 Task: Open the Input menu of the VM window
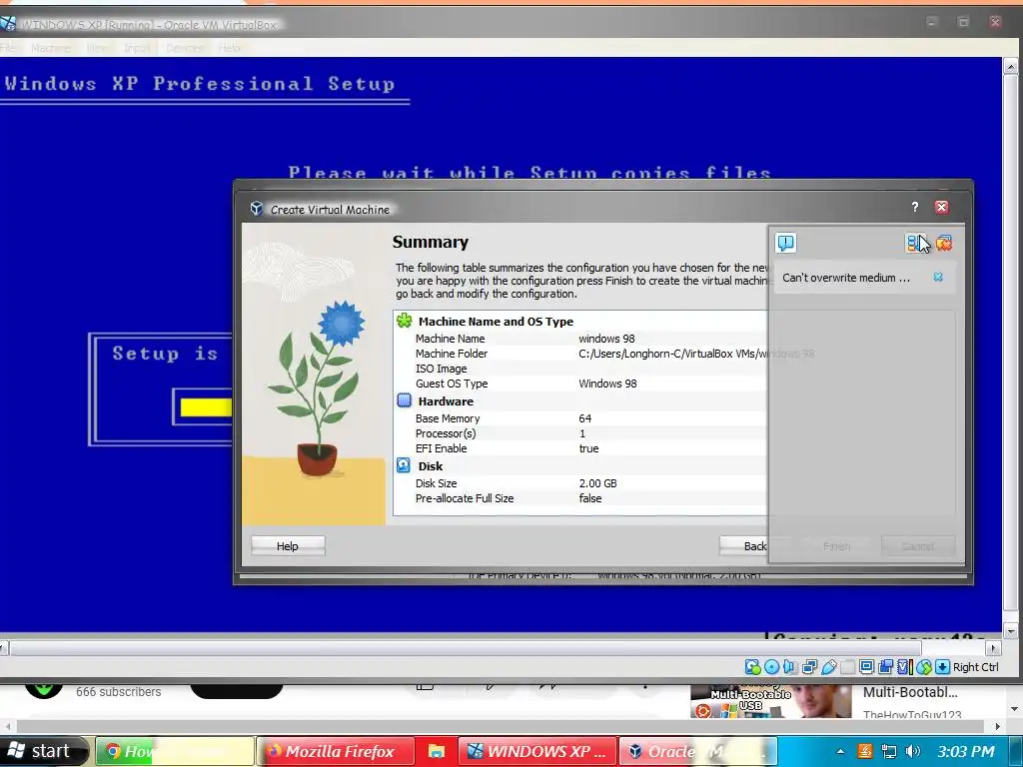pyautogui.click(x=137, y=48)
